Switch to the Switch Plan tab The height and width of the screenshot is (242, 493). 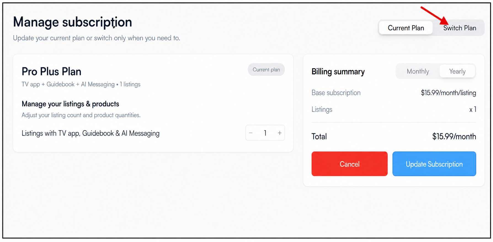pyautogui.click(x=460, y=28)
